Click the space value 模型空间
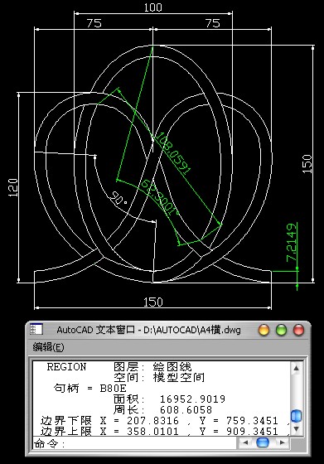 pyautogui.click(x=179, y=378)
